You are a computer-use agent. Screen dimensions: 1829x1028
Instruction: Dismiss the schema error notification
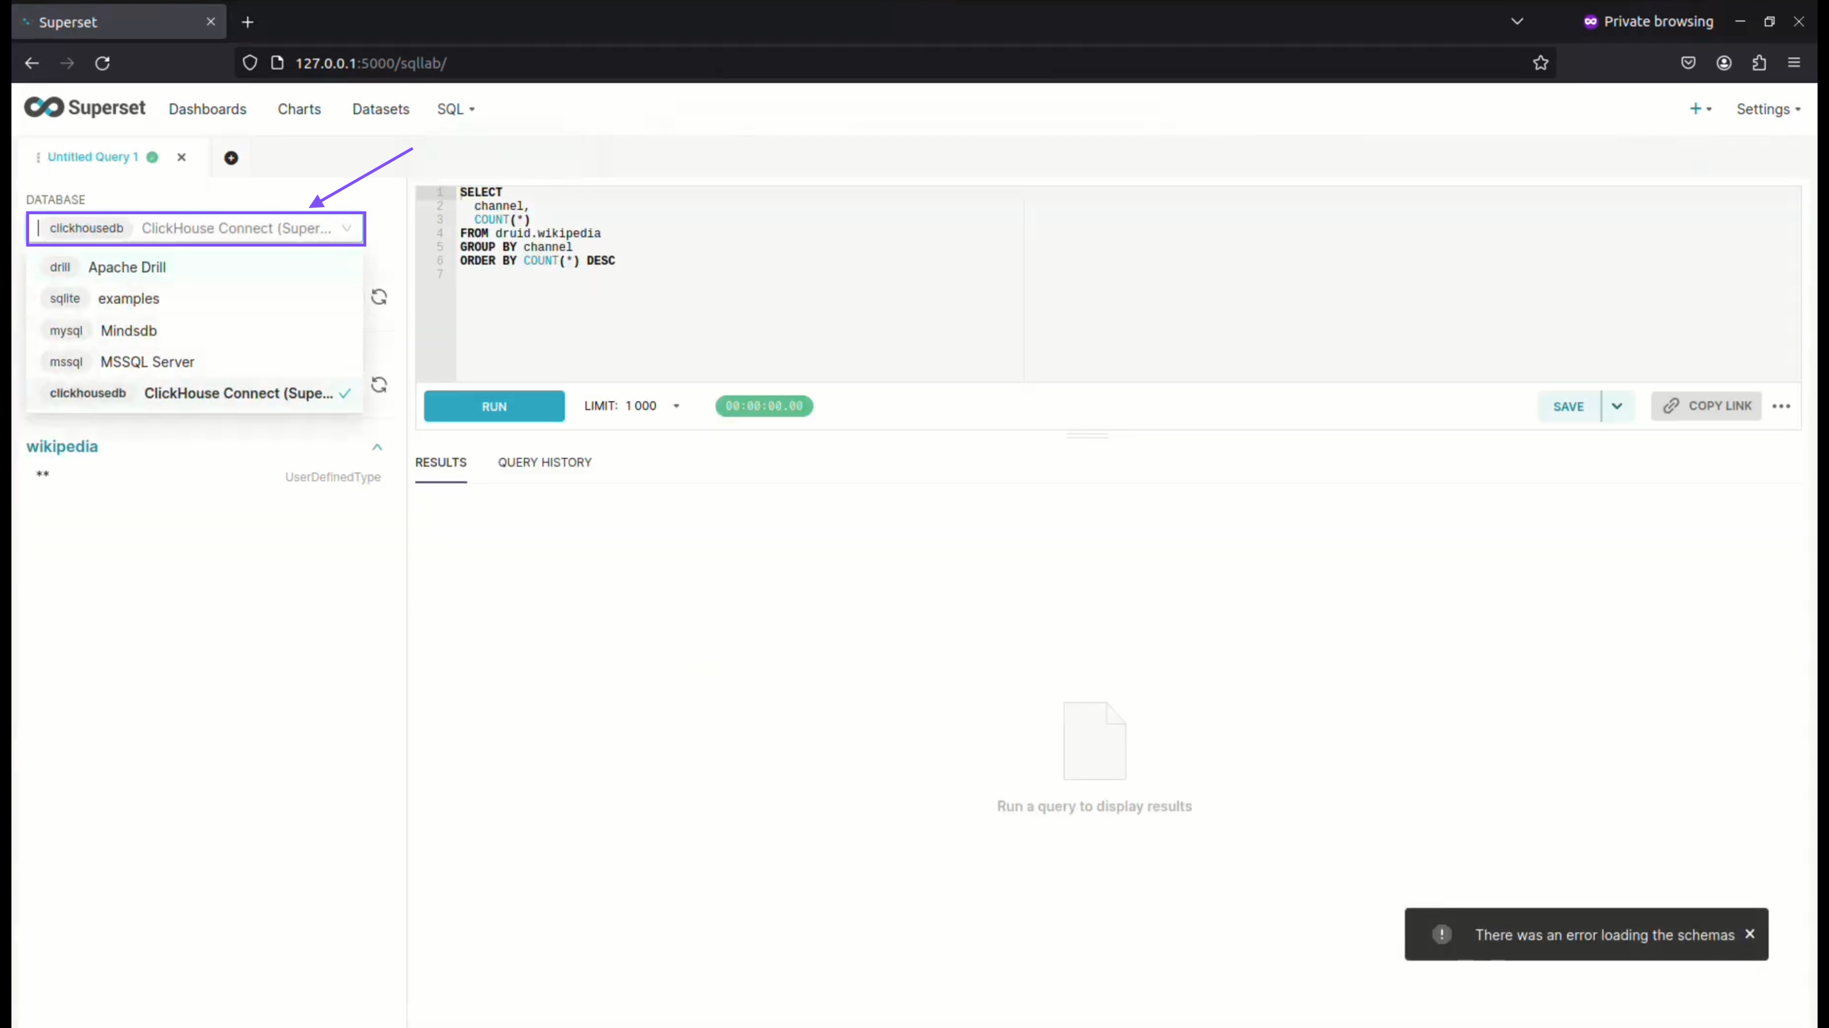[x=1750, y=934]
